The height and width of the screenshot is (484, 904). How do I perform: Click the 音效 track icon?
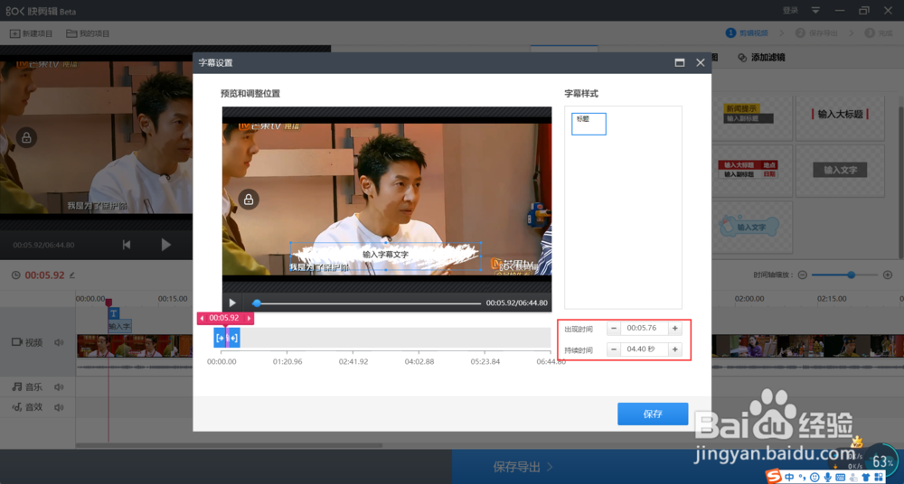coord(16,407)
